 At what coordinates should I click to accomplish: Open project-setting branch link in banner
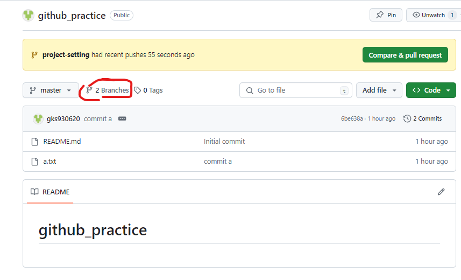coord(66,55)
